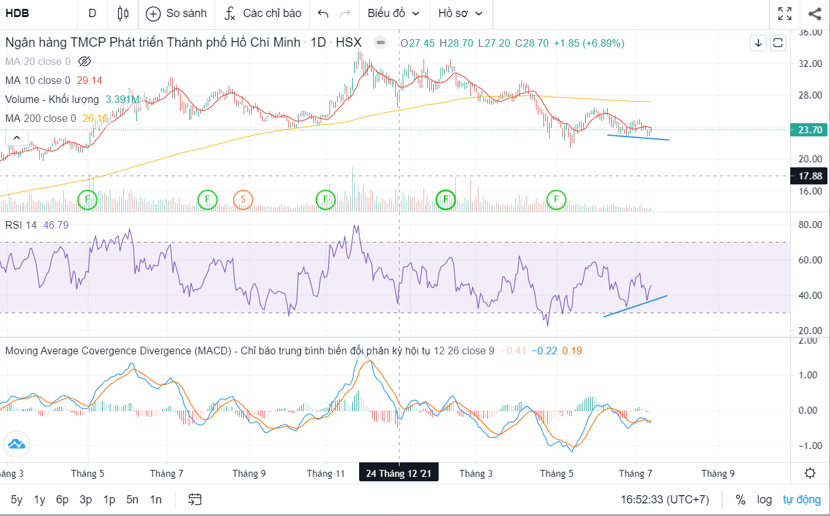
Task: Enable logarithmic price scale
Action: (x=764, y=500)
